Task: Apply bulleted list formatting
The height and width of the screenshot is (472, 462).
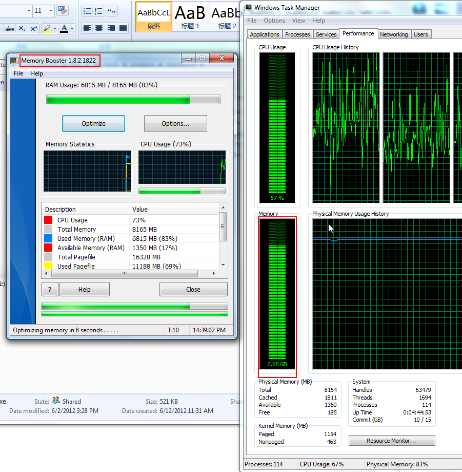Action: 87,11
